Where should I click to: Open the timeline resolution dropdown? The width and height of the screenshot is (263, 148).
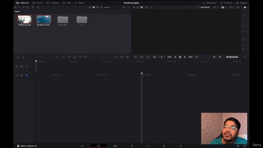pos(215,7)
